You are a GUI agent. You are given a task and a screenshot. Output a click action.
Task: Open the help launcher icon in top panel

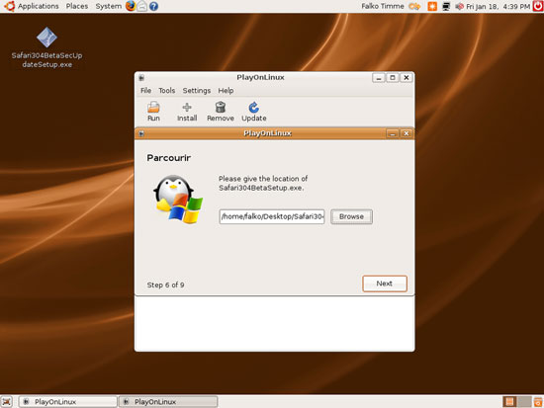coord(153,6)
